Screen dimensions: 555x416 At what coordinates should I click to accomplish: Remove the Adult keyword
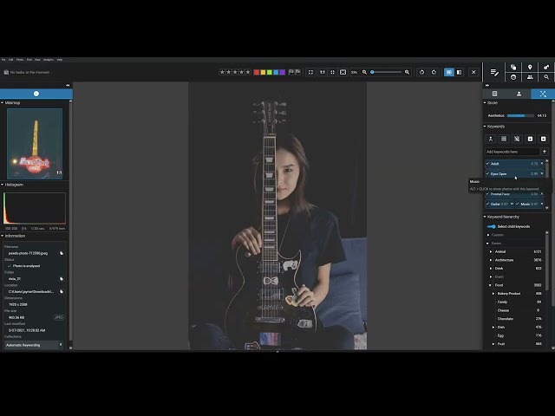(541, 164)
